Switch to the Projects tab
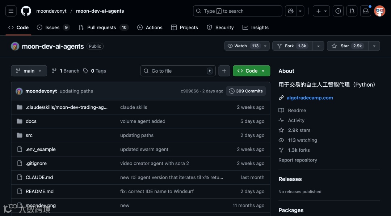This screenshot has height=216, width=391. click(185, 27)
